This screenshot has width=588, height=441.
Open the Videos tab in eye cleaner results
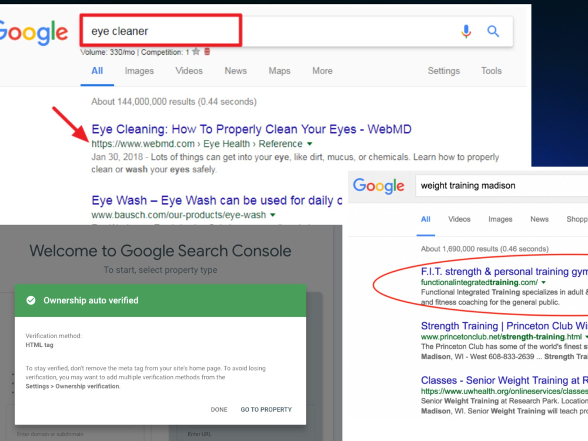coord(189,71)
